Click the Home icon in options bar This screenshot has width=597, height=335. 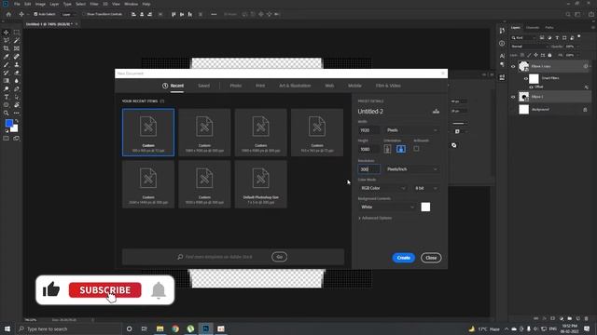coord(8,14)
